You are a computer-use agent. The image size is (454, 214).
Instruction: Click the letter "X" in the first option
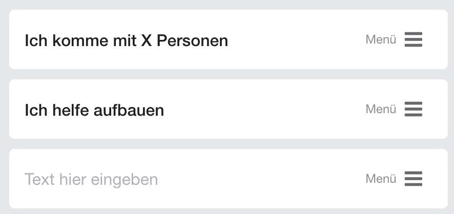point(146,40)
